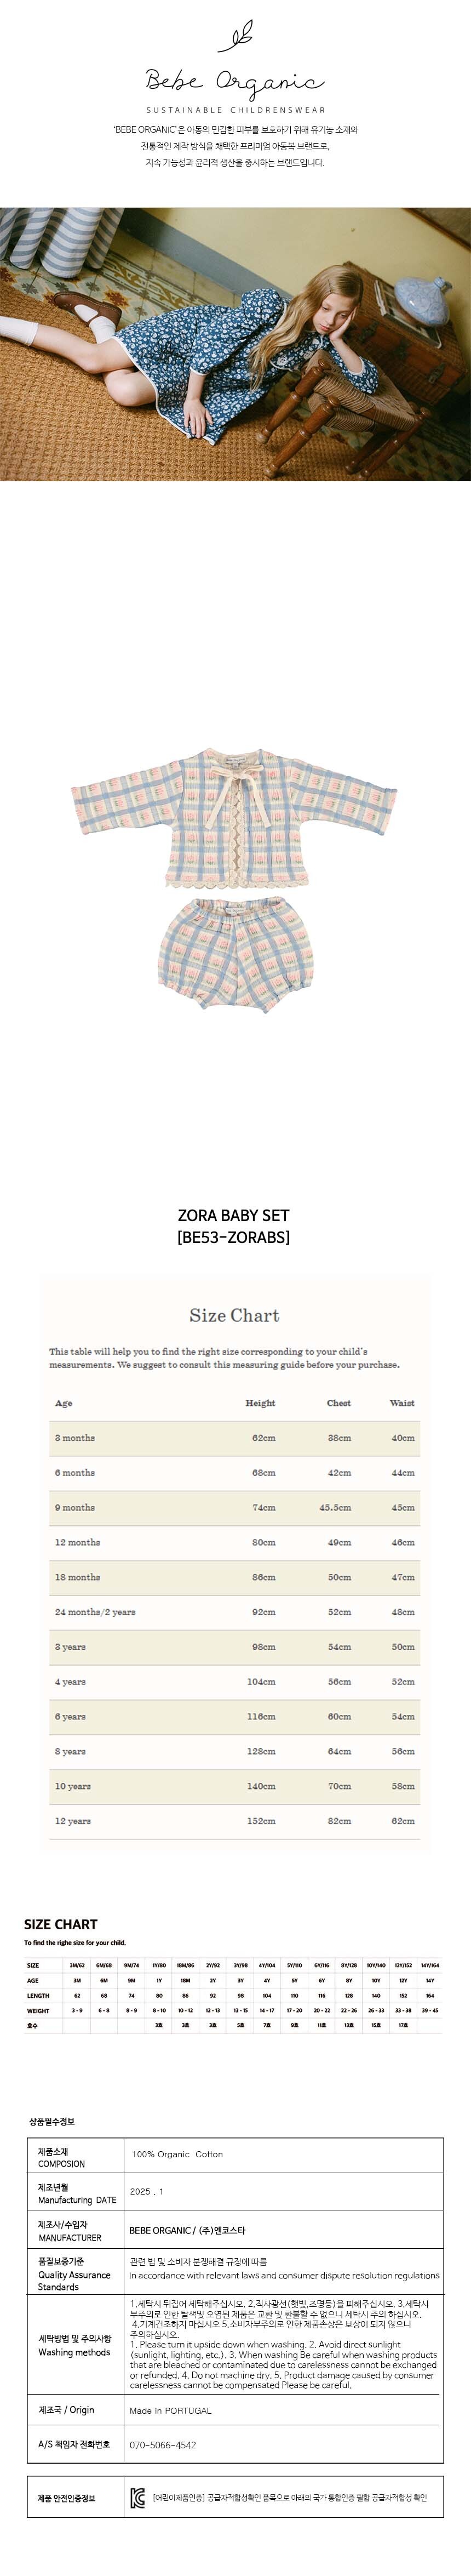The image size is (471, 2576).
Task: Select the 10 years size row
Action: pyautogui.click(x=234, y=1786)
